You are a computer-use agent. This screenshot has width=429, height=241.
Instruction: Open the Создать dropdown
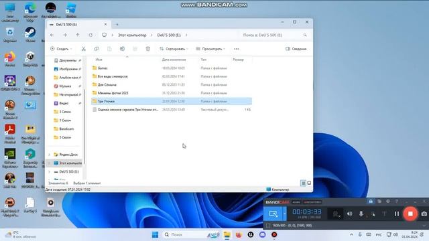click(x=61, y=49)
